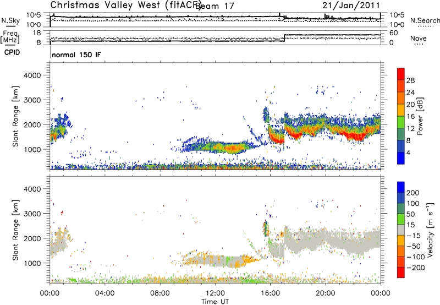Click the '12:00' time axis tick label
This screenshot has height=305, width=440.
coord(215,293)
